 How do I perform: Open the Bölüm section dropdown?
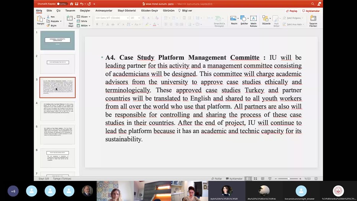(x=85, y=26)
